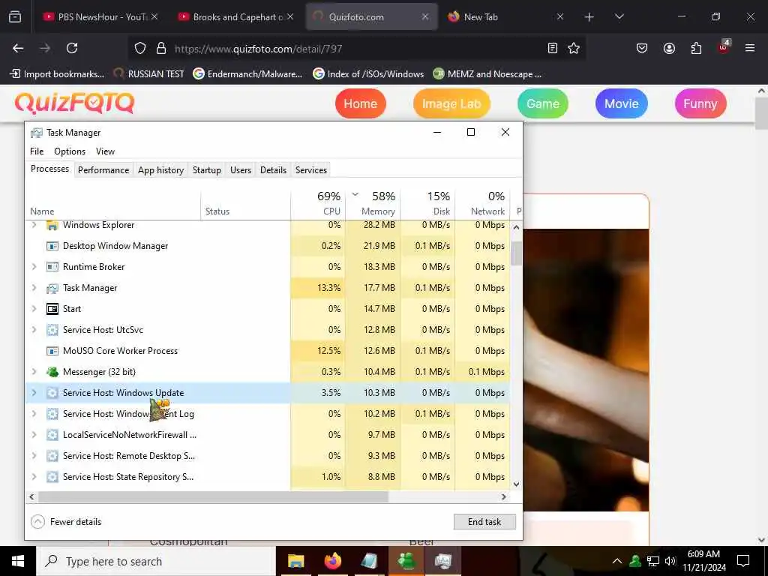Select the Messenger process green icon
Viewport: 768px width, 576px height.
click(x=52, y=372)
